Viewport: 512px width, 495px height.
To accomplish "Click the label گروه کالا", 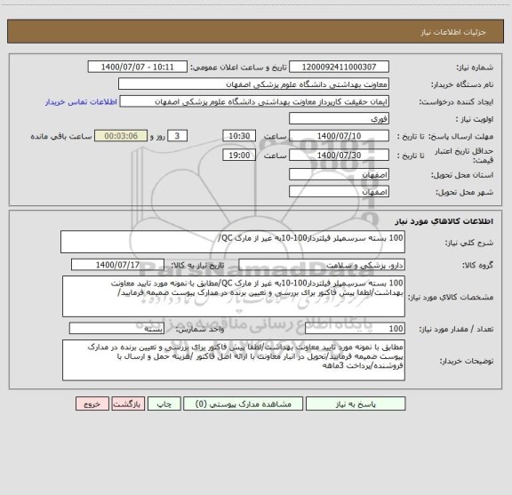I will (478, 265).
